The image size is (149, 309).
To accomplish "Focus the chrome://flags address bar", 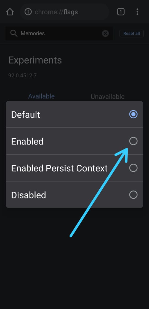I will (64, 12).
